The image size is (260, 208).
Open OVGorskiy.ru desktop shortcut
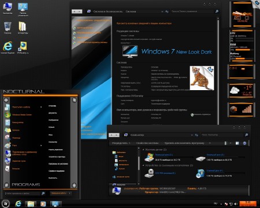pos(23,47)
